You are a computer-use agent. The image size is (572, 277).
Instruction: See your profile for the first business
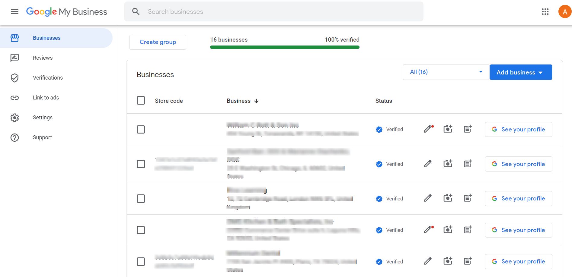pyautogui.click(x=518, y=129)
